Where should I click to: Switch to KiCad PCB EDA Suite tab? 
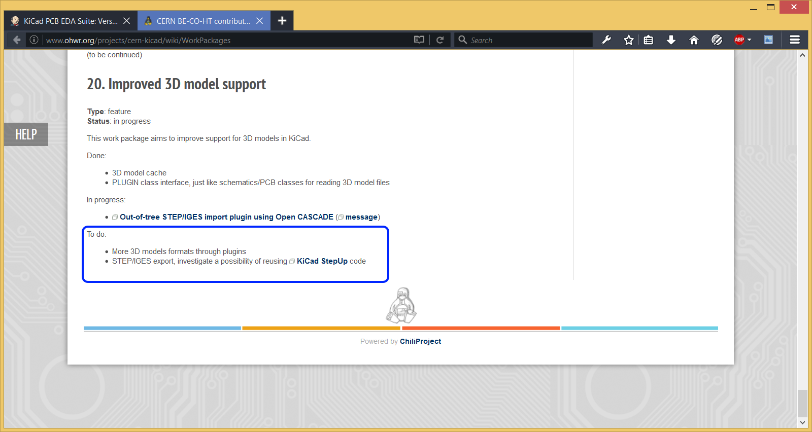[71, 21]
